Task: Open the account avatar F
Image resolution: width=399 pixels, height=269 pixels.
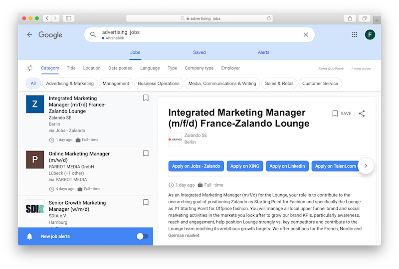Action: 370,34
